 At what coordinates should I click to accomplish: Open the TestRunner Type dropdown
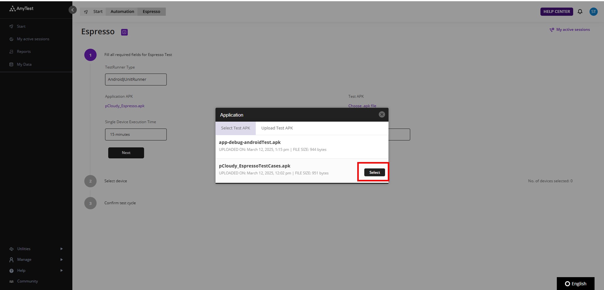(136, 79)
